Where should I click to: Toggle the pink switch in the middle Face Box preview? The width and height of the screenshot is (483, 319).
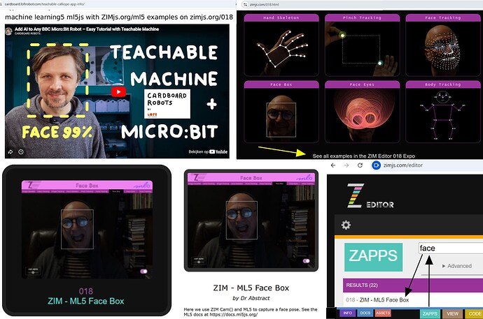click(x=306, y=261)
